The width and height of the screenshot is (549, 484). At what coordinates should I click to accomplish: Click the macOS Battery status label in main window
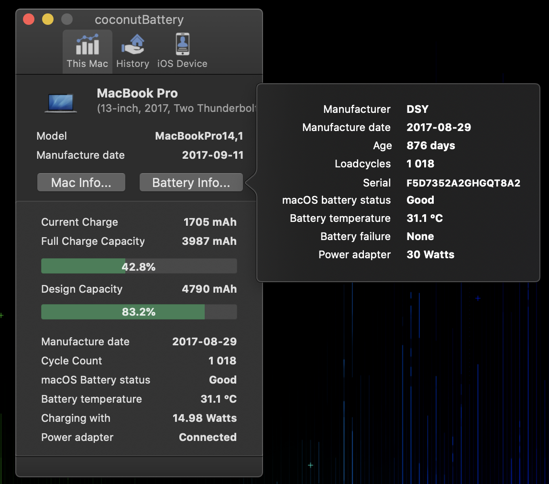[x=96, y=380]
